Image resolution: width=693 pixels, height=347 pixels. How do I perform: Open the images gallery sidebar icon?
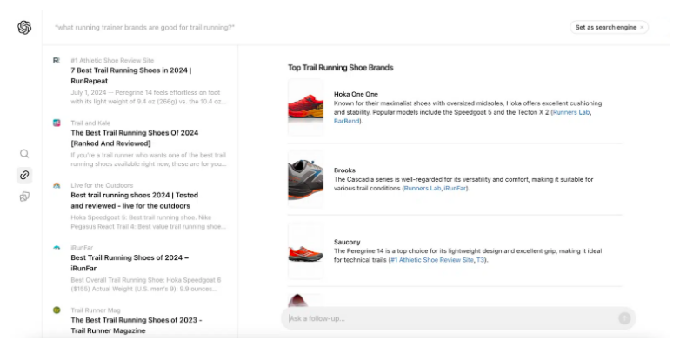24,197
